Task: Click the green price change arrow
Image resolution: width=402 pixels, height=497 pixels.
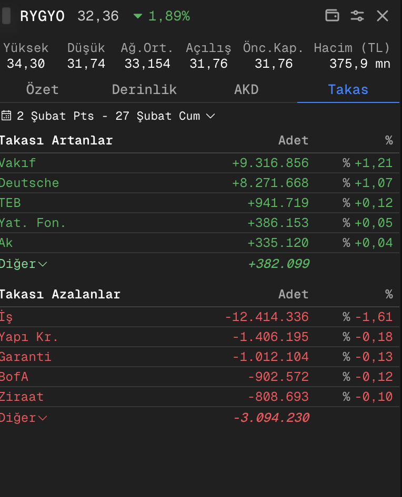Action: click(x=138, y=16)
